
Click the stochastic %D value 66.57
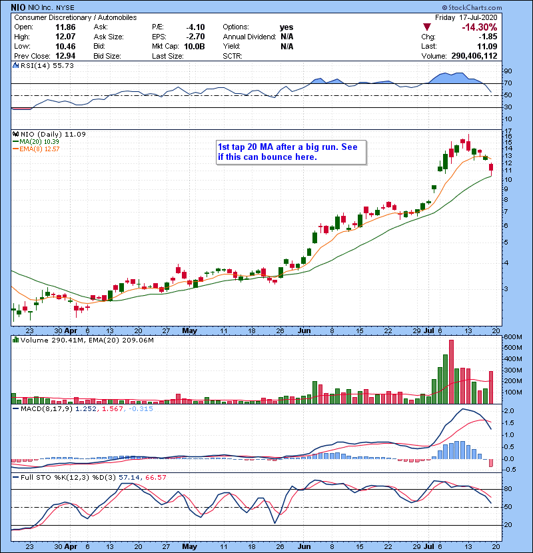point(155,477)
